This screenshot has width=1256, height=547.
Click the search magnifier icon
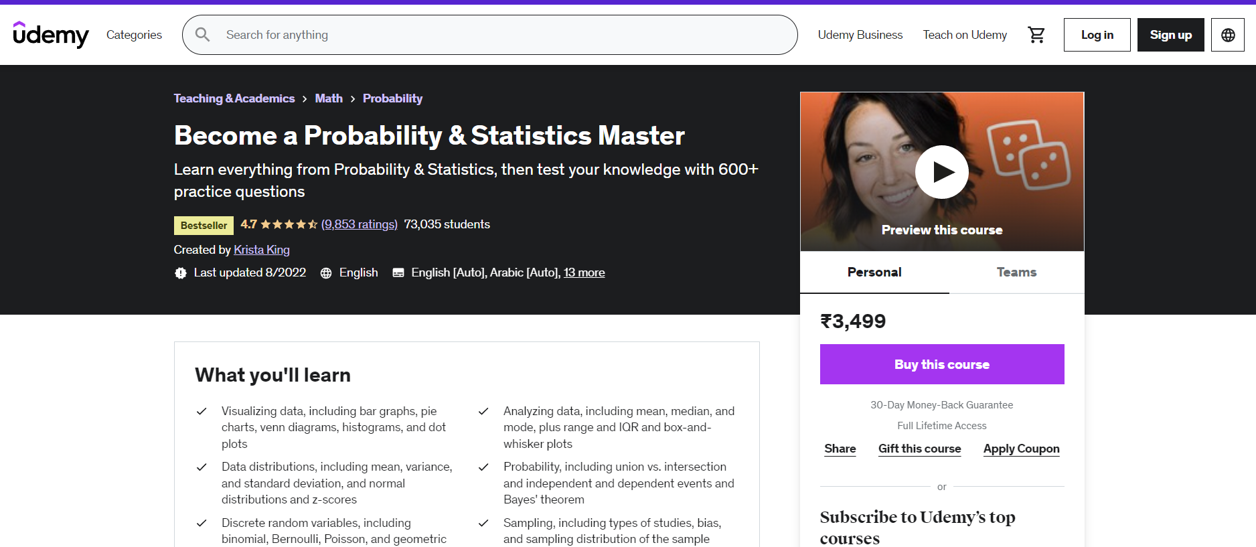click(202, 35)
